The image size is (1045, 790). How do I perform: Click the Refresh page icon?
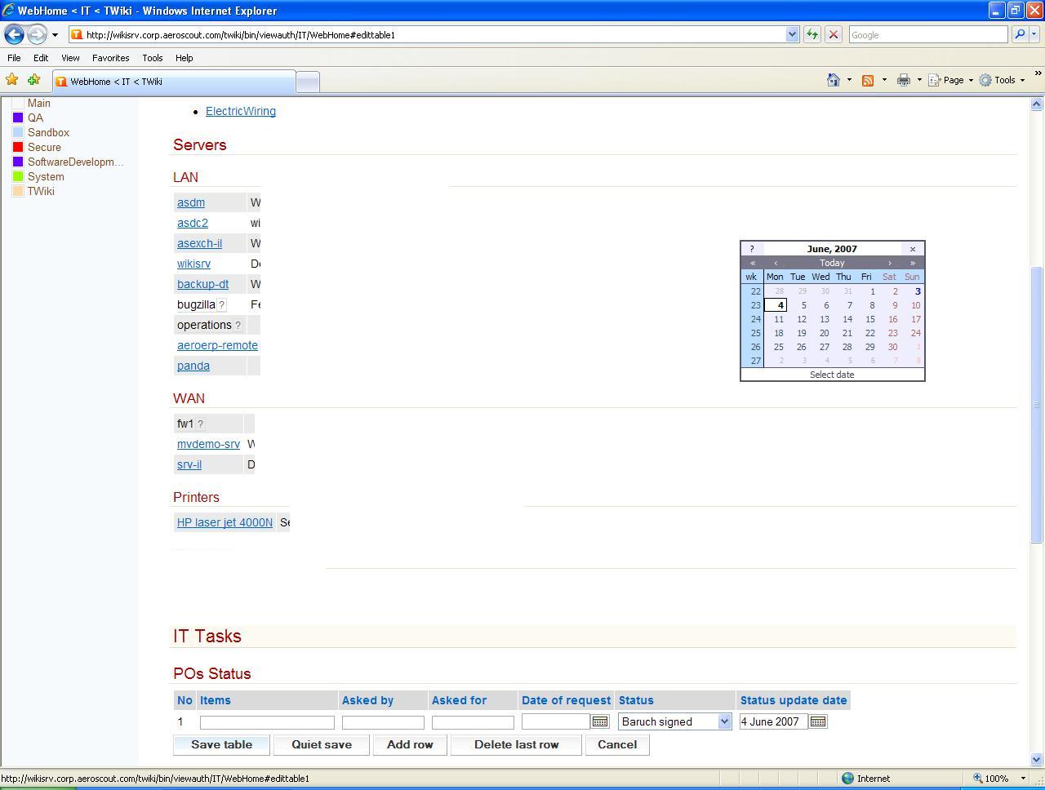[812, 34]
